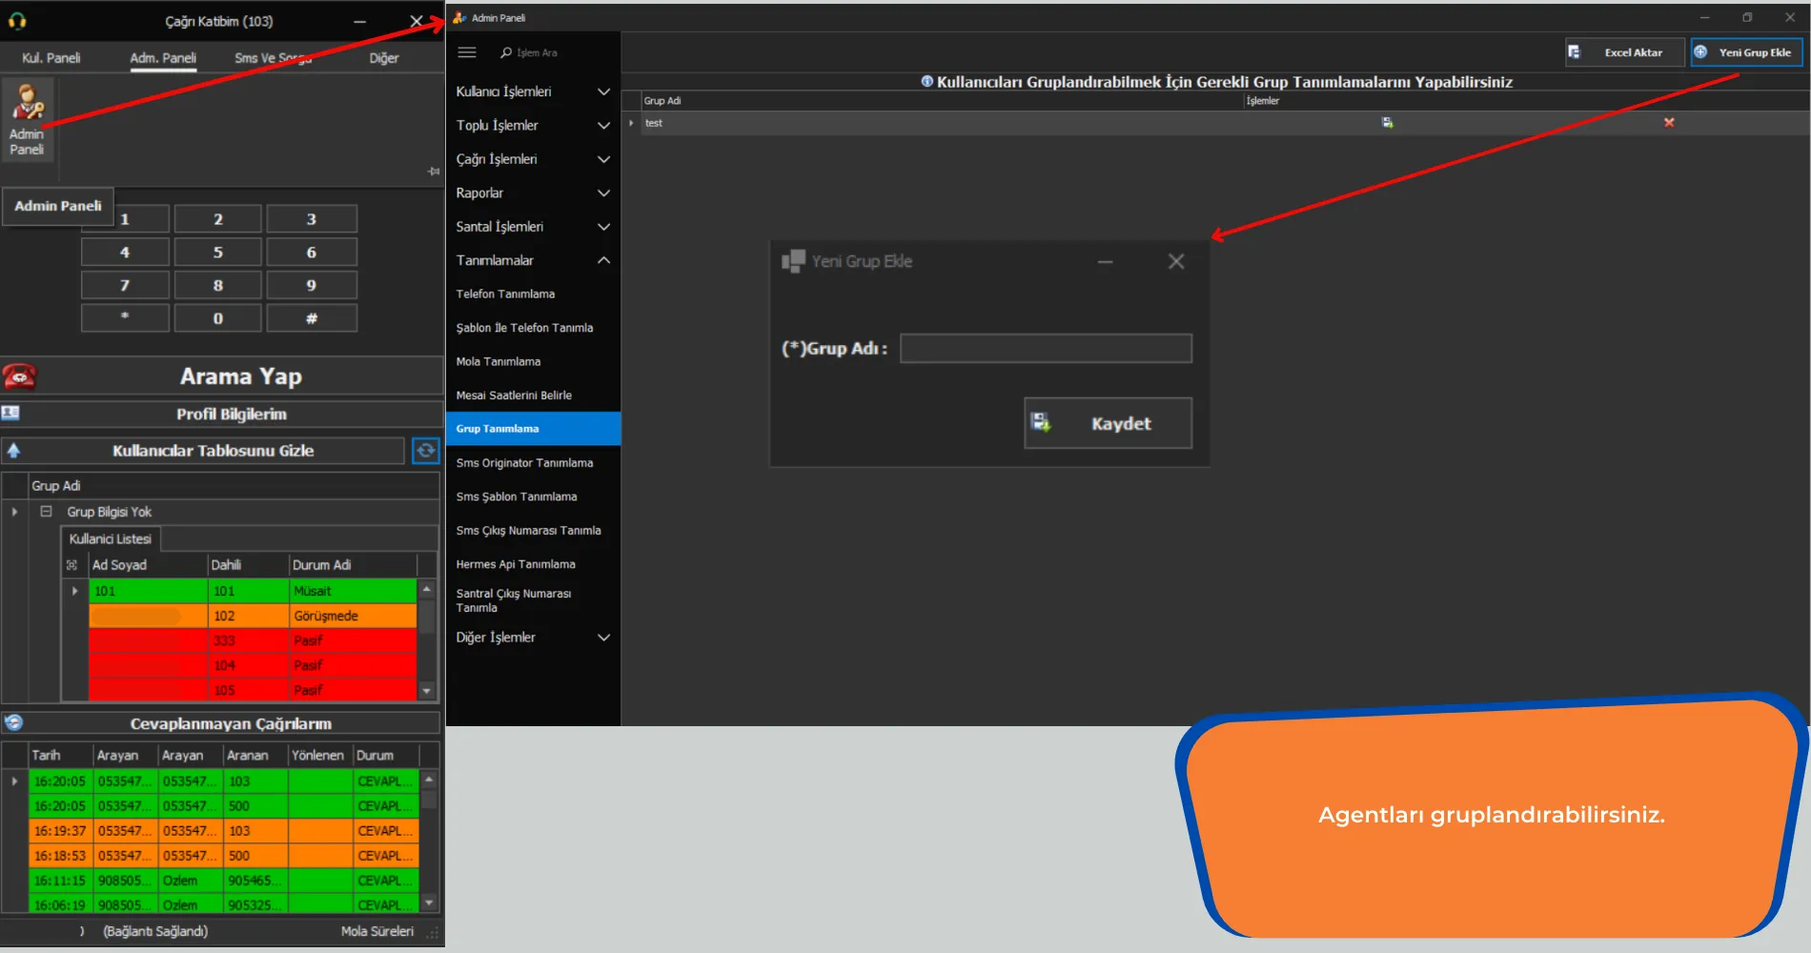Screen dimensions: 1811x953
Task: Click the Cevaplanmayan Çağrılarım refresh icon
Action: pos(13,722)
